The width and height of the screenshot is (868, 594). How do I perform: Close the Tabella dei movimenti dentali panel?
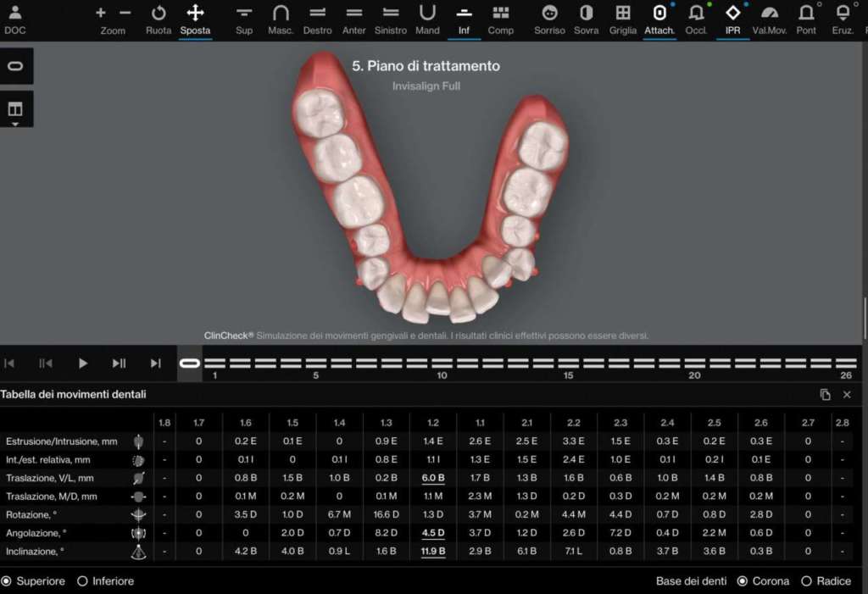(x=847, y=394)
